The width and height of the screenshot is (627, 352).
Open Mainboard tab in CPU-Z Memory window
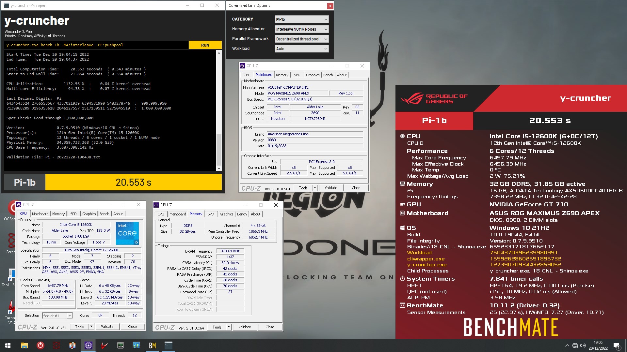tap(178, 214)
